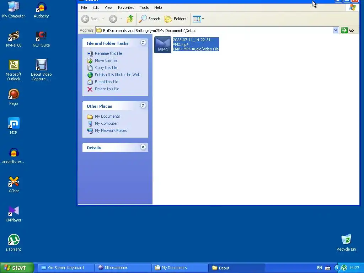Open the File menu
Viewport: 364px width, 273px height.
pos(84,7)
